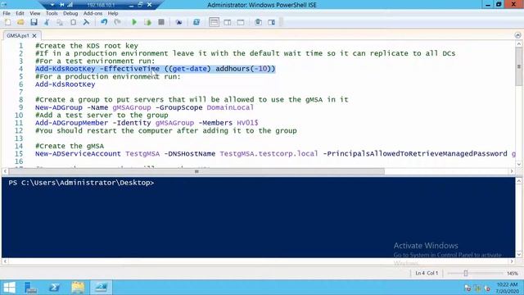
Task: Open the Add-ons menu
Action: [x=93, y=13]
